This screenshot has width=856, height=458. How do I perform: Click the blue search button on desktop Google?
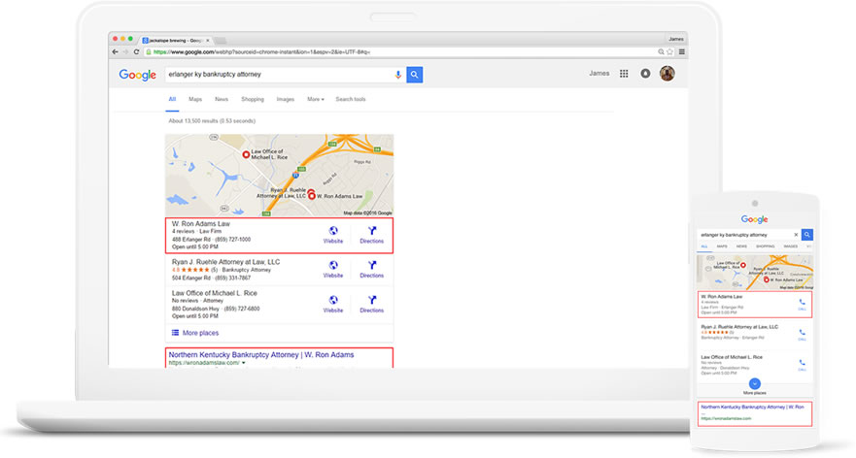pyautogui.click(x=414, y=74)
